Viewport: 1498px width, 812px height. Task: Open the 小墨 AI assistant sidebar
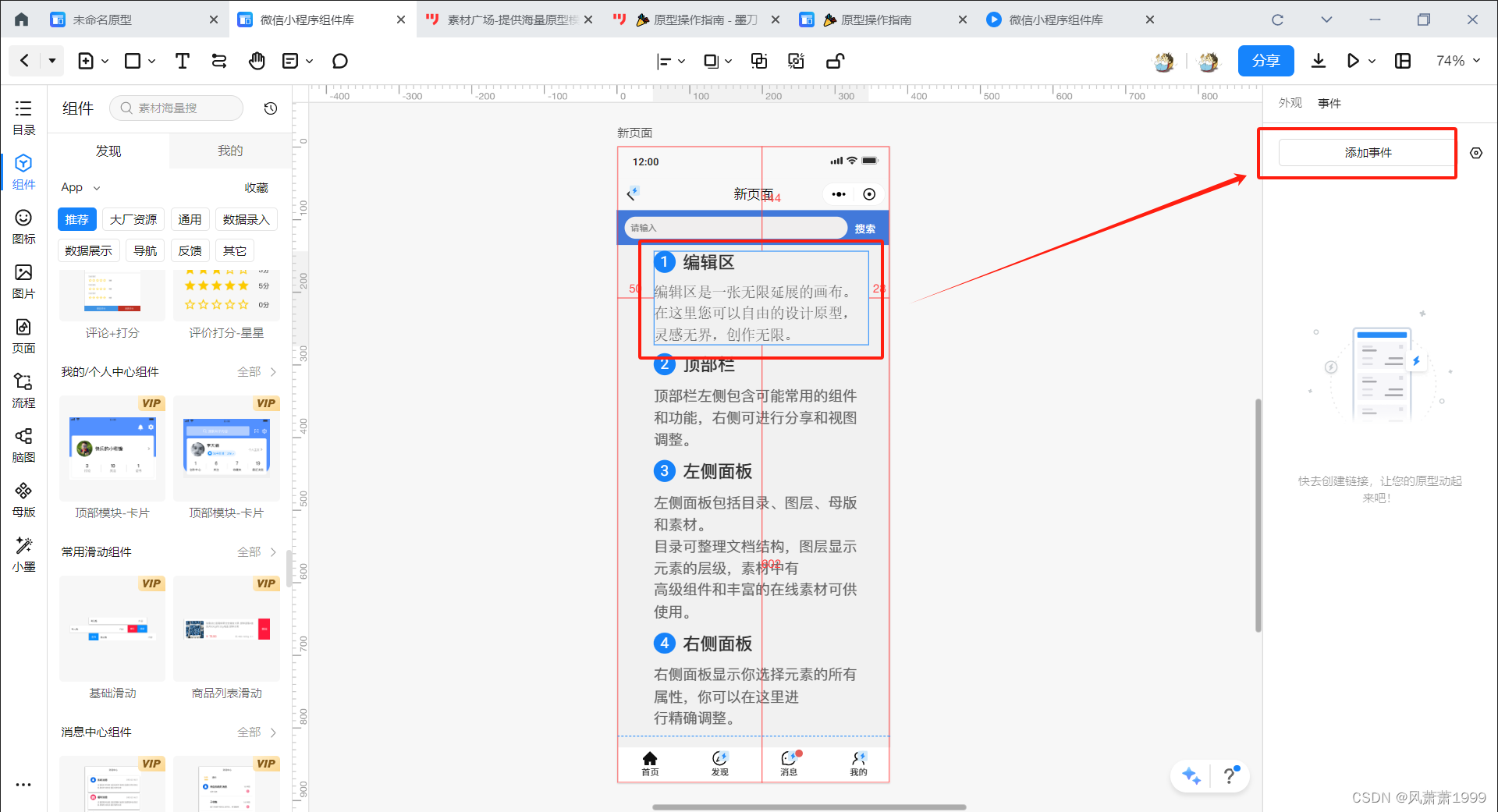click(x=23, y=555)
